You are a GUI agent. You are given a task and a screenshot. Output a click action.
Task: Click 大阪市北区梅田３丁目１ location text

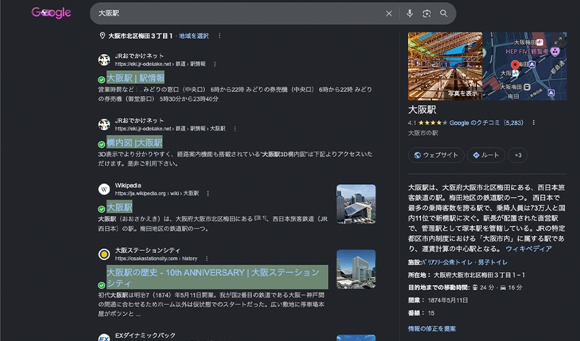point(140,36)
